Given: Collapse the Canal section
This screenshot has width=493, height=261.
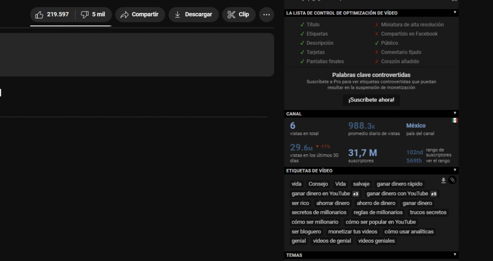Looking at the screenshot, I should (455, 114).
